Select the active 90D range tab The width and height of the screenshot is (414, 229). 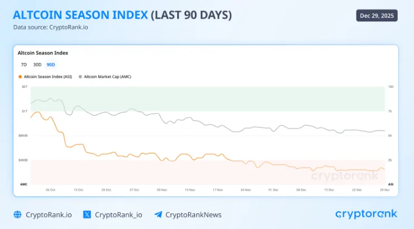(x=51, y=65)
